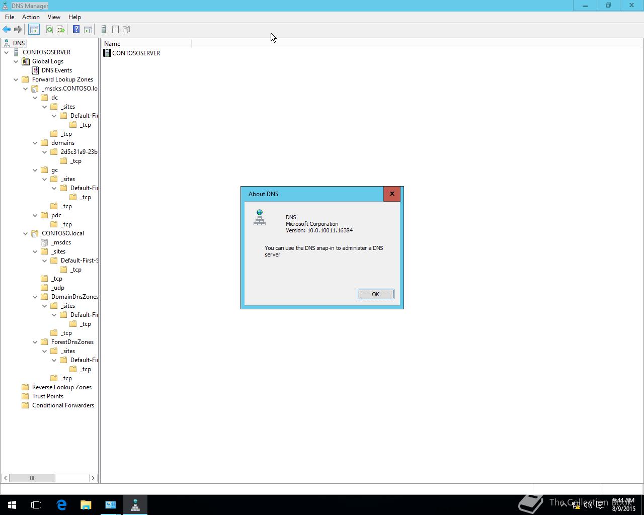Open Task View from the taskbar
Screen dimensions: 644x515
coord(36,505)
